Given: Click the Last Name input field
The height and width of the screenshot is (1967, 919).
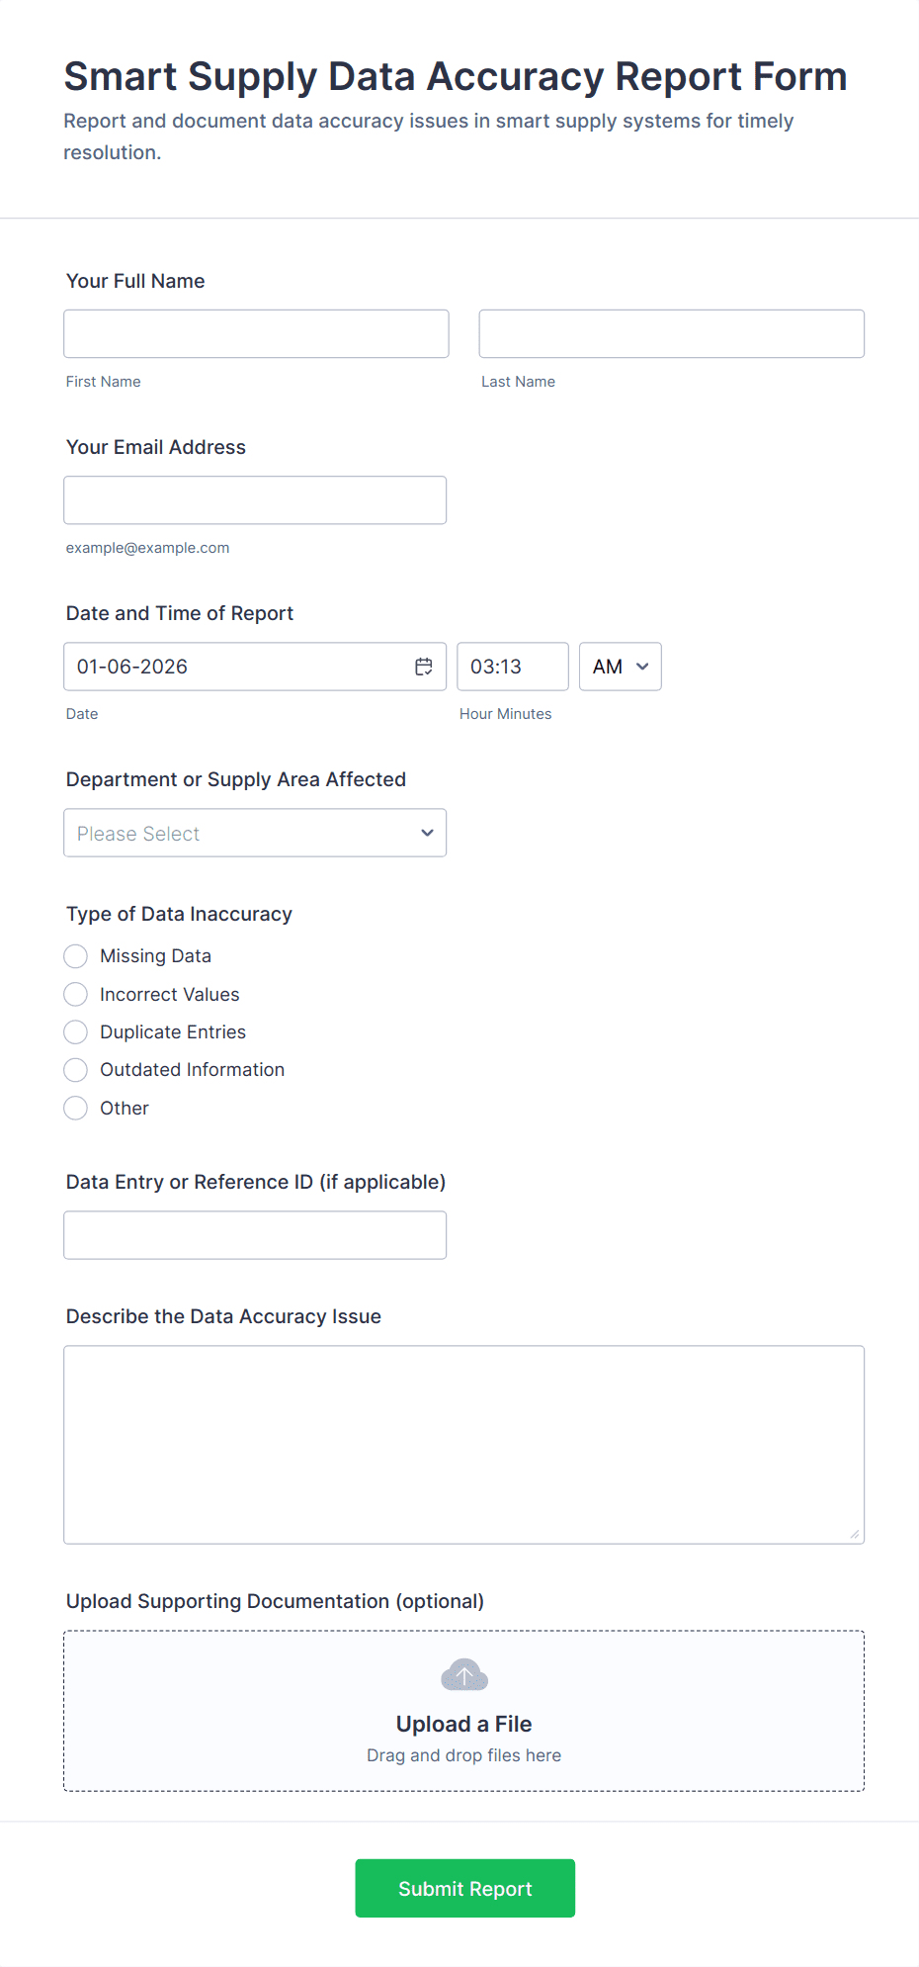Looking at the screenshot, I should click(x=671, y=333).
